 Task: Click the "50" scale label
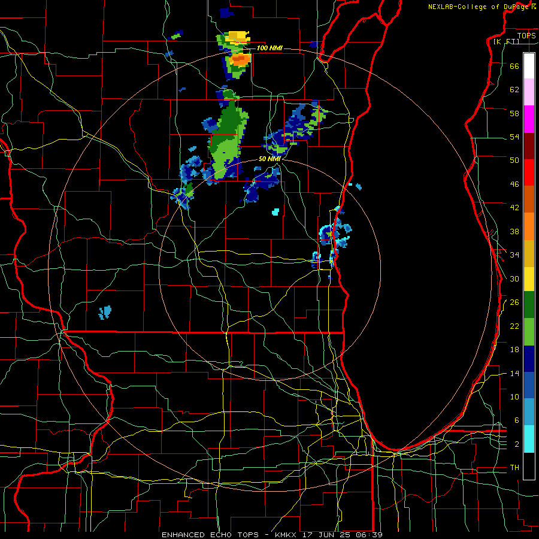(x=514, y=161)
